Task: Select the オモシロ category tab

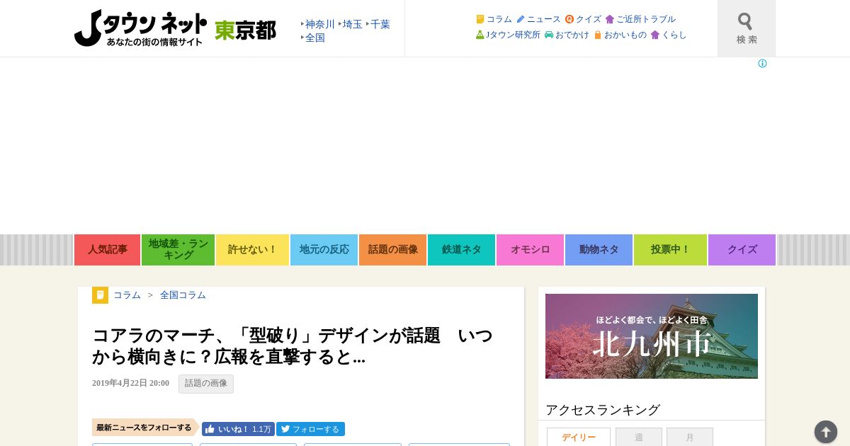Action: (x=530, y=250)
